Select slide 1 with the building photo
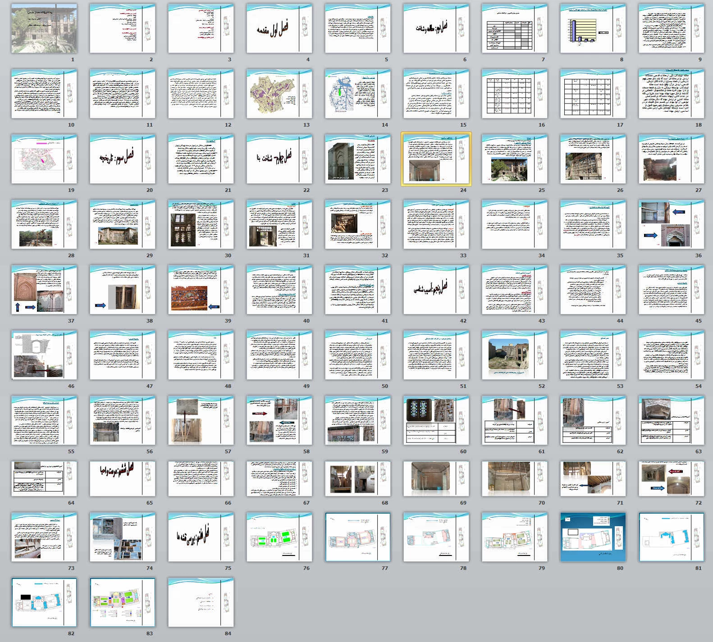713x642 pixels. [x=44, y=29]
